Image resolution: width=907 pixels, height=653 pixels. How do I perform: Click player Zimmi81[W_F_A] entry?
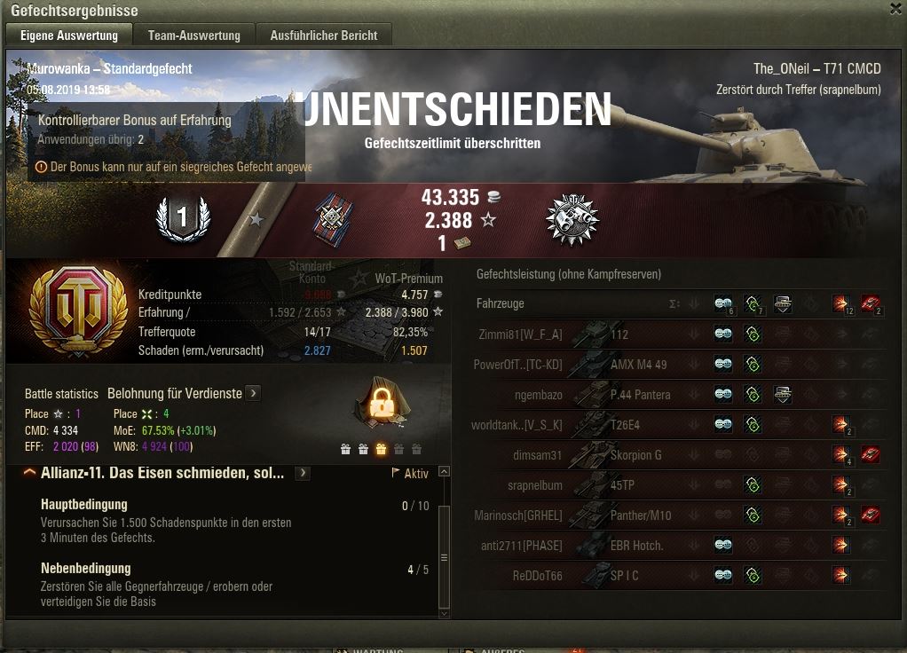(x=520, y=334)
